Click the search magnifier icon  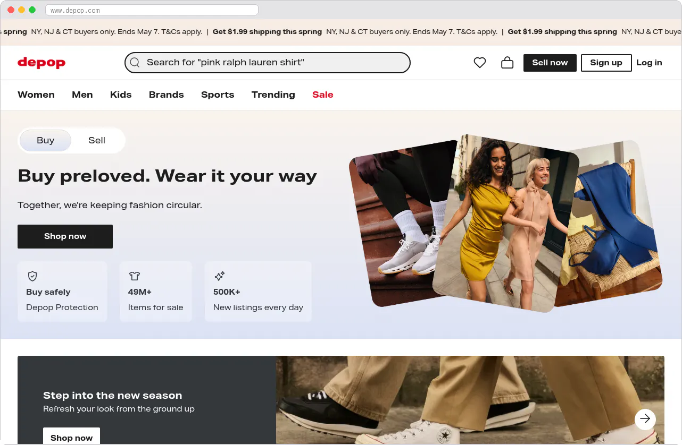(x=135, y=62)
